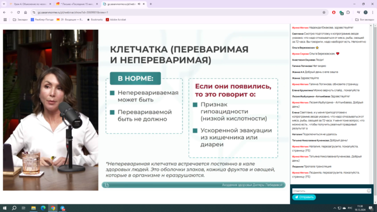Expand the 'Все закладки' folder
The height and width of the screenshot is (212, 377).
[x=365, y=19]
